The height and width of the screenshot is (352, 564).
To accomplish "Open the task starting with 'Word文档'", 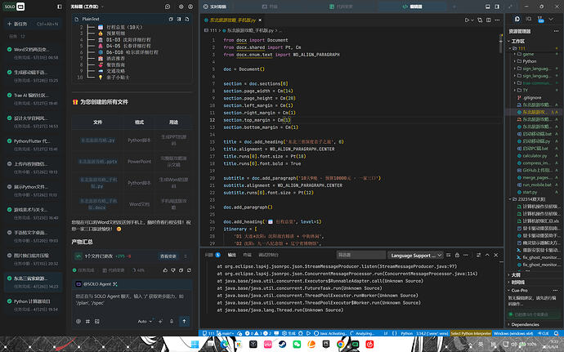I will click(x=33, y=53).
